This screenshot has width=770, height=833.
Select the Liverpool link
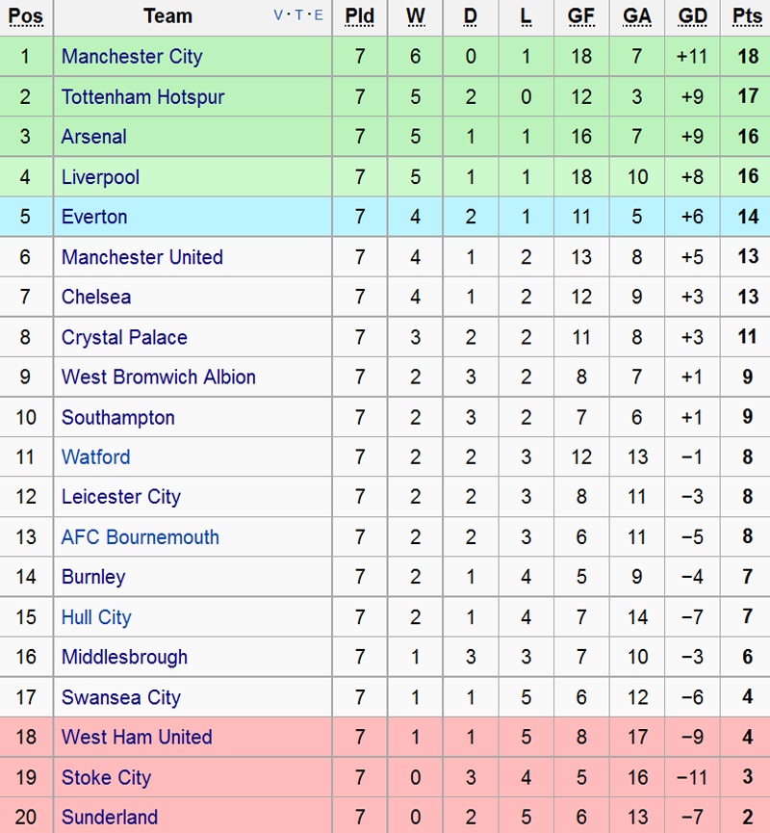[x=100, y=177]
